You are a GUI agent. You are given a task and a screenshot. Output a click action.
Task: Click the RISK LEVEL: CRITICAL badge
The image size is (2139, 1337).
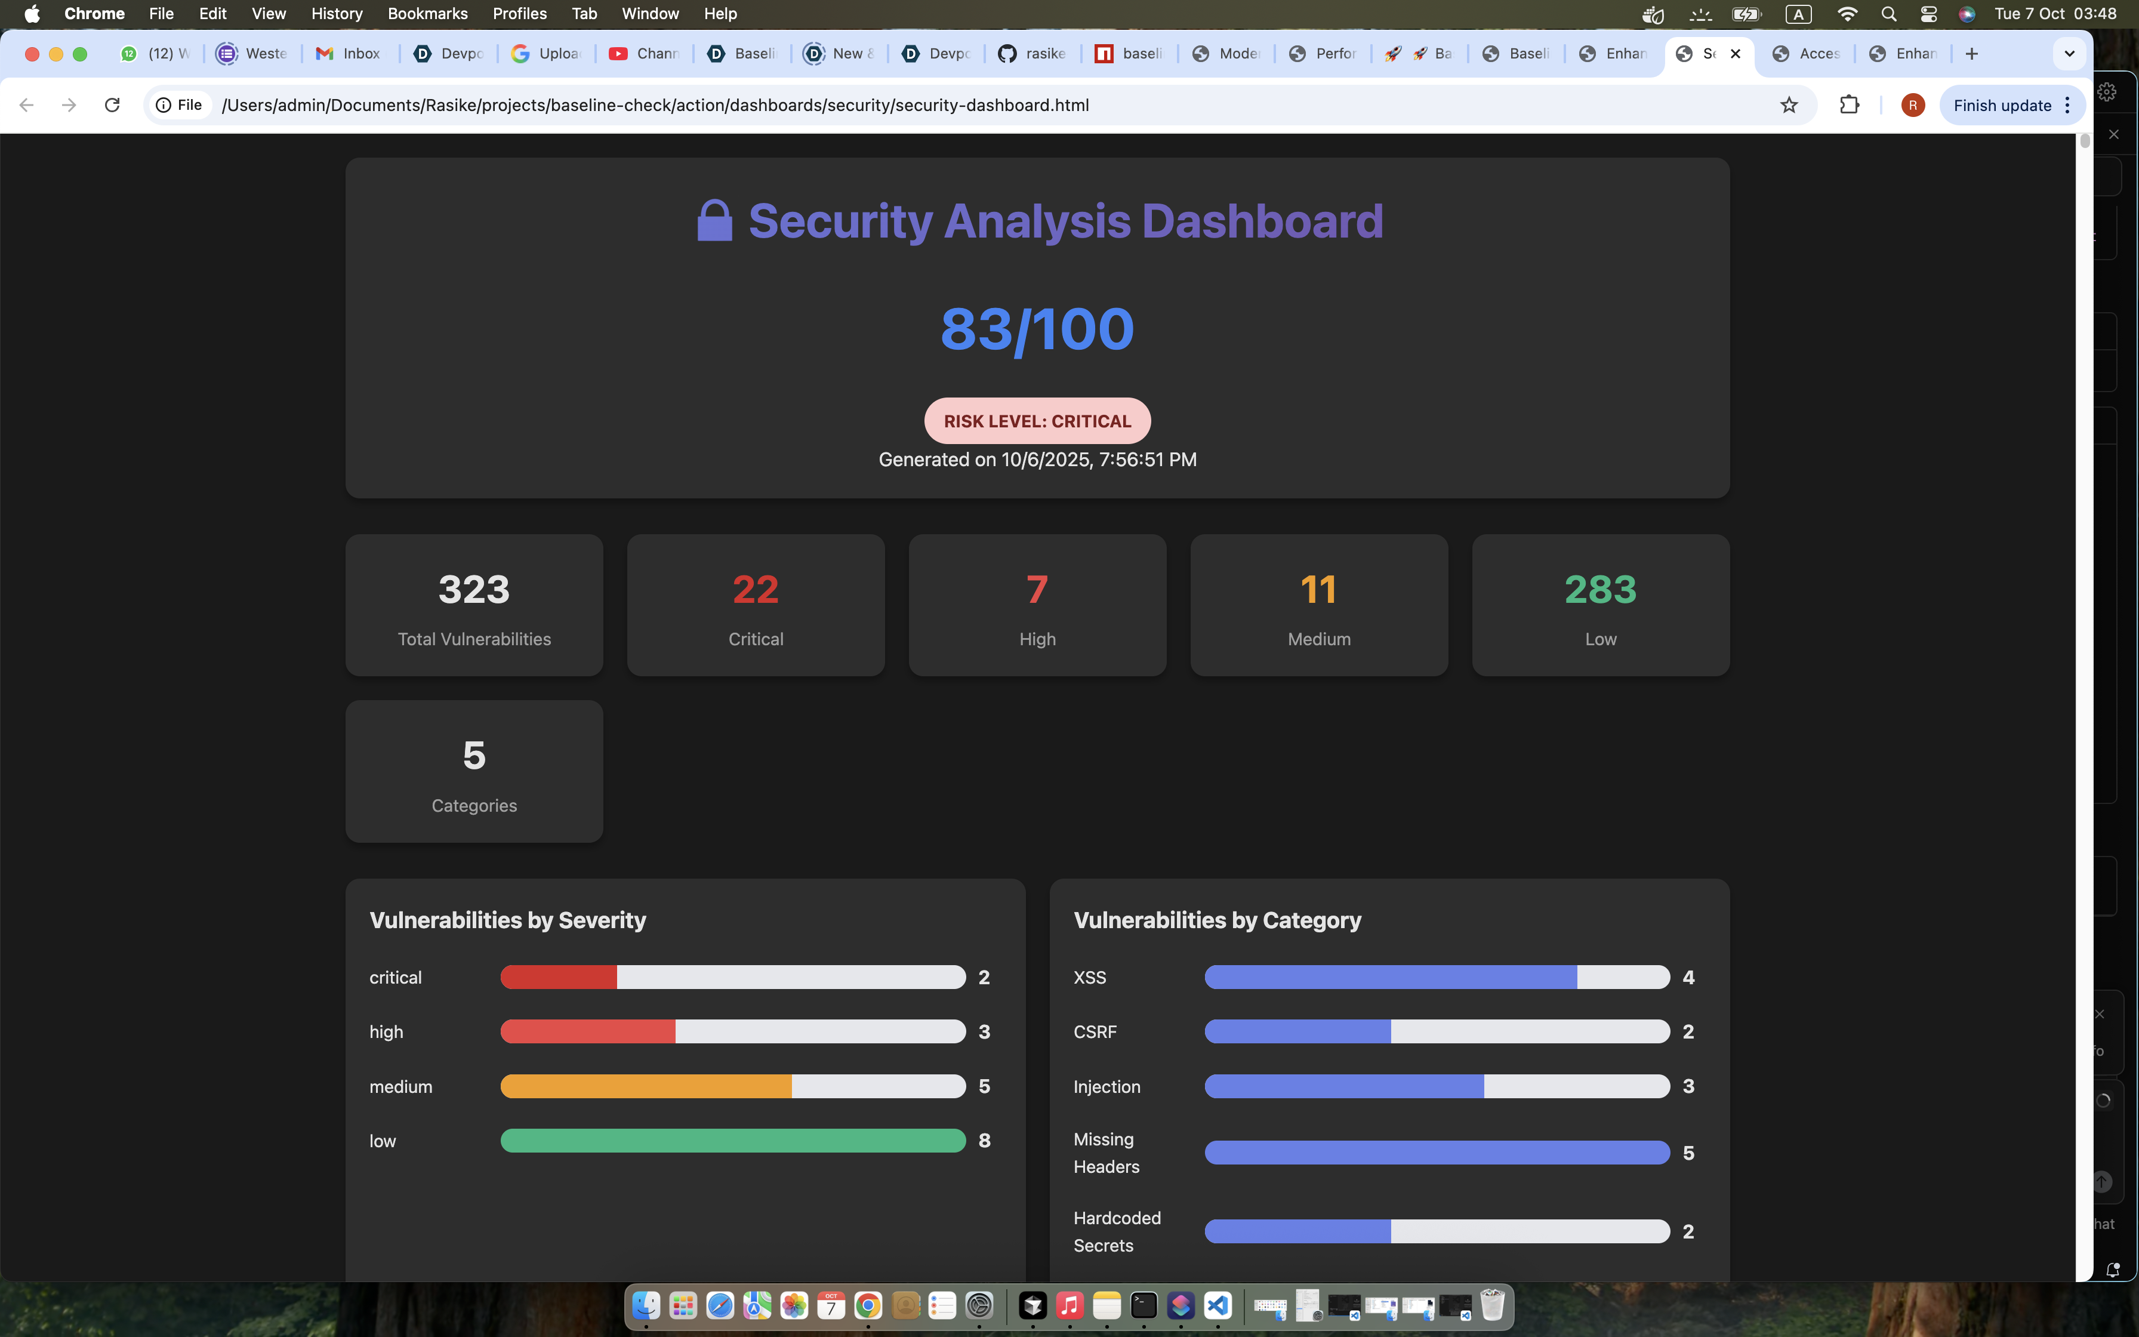(1037, 421)
